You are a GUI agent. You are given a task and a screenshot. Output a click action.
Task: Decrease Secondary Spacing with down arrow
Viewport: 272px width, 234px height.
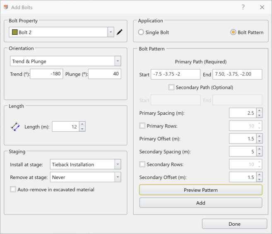tap(259, 154)
